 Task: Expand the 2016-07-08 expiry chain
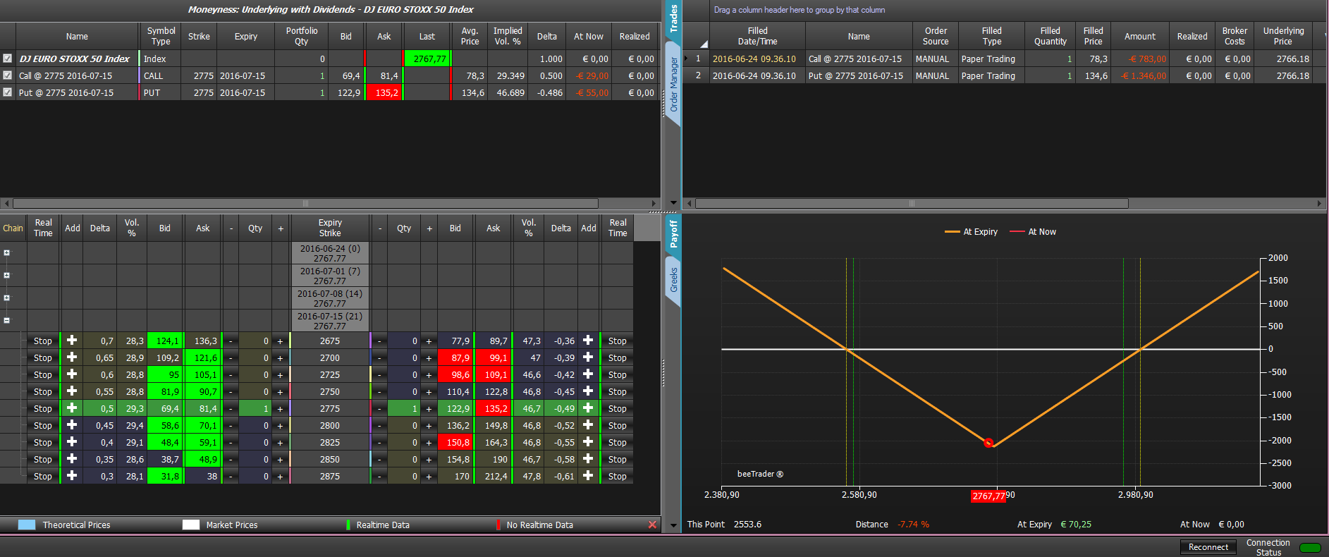pyautogui.click(x=7, y=298)
